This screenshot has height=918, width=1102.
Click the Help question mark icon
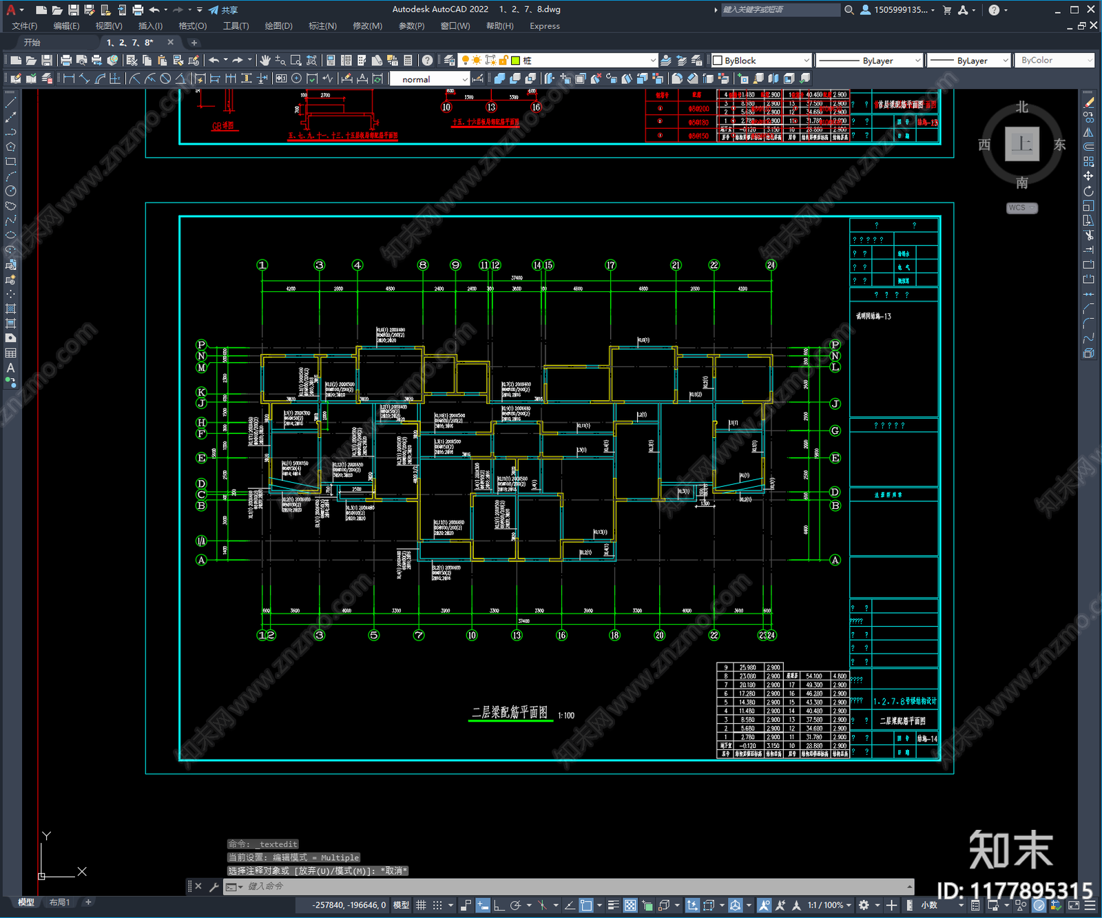point(427,61)
